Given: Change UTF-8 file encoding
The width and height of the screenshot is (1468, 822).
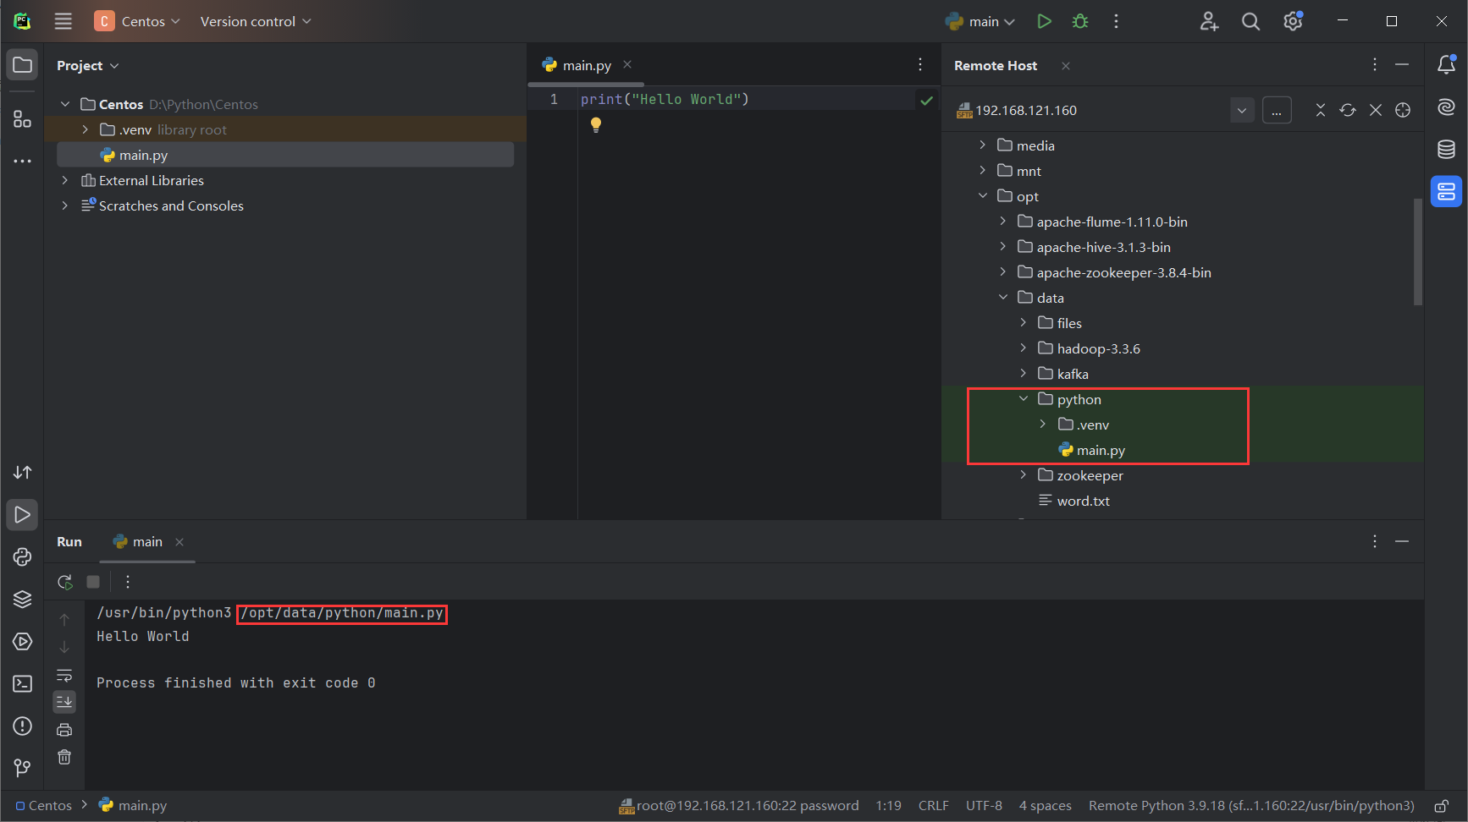Looking at the screenshot, I should pyautogui.click(x=984, y=805).
